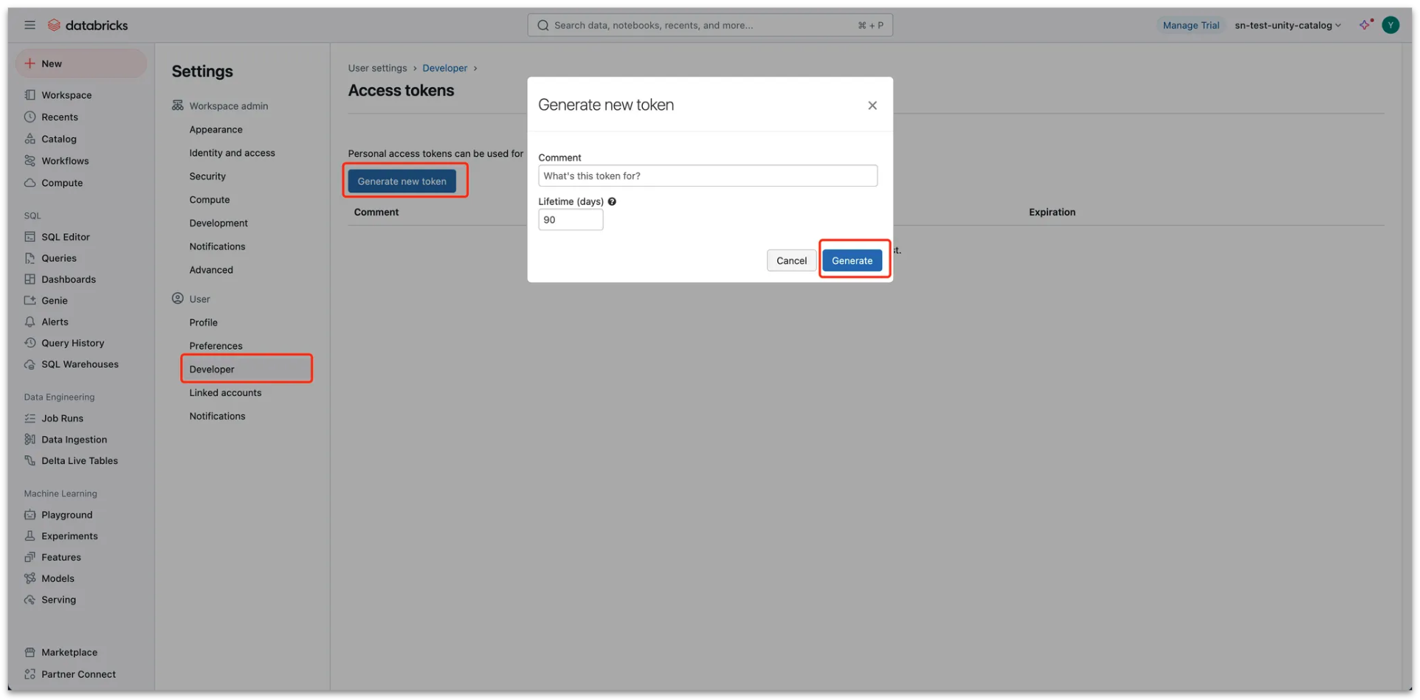1420x700 pixels.
Task: Cancel the token generation dialog
Action: (x=791, y=260)
